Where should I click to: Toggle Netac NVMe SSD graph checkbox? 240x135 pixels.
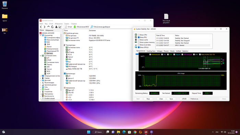point(200,54)
